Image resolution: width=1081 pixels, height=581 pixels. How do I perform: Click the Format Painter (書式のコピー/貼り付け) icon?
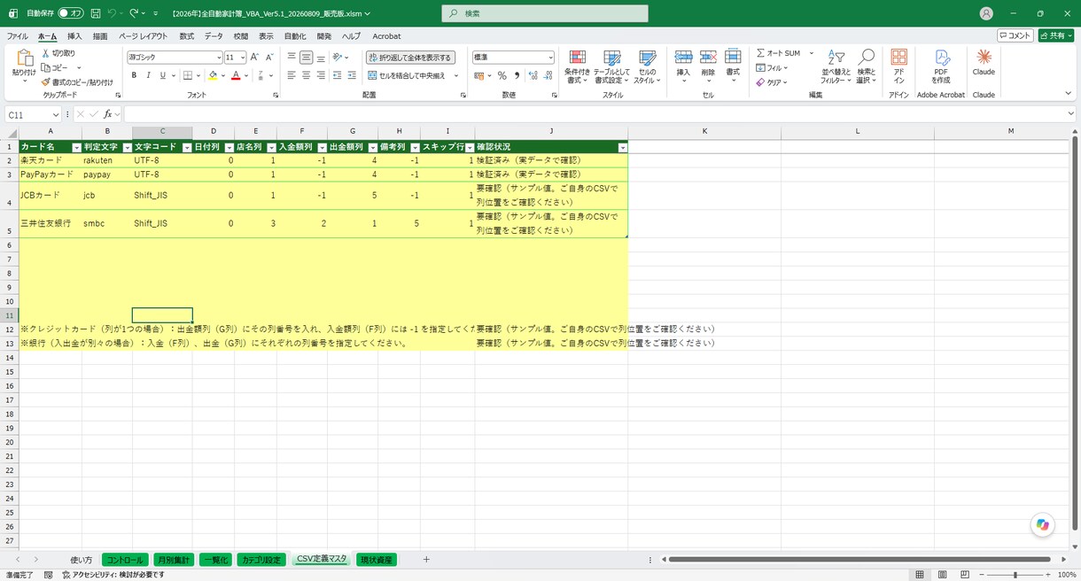(45, 81)
